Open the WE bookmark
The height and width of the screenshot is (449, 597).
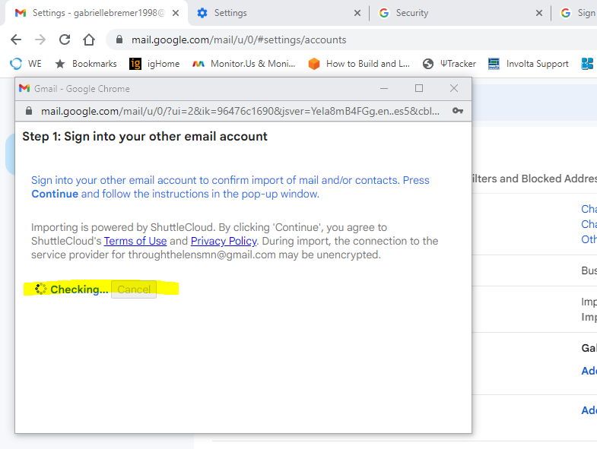[27, 64]
